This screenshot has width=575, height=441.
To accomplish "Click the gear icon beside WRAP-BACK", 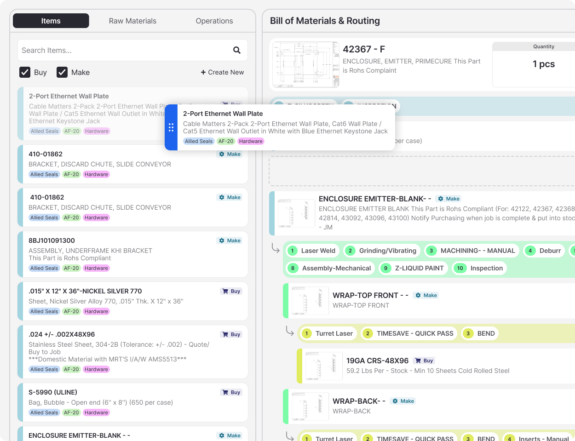I will [395, 401].
